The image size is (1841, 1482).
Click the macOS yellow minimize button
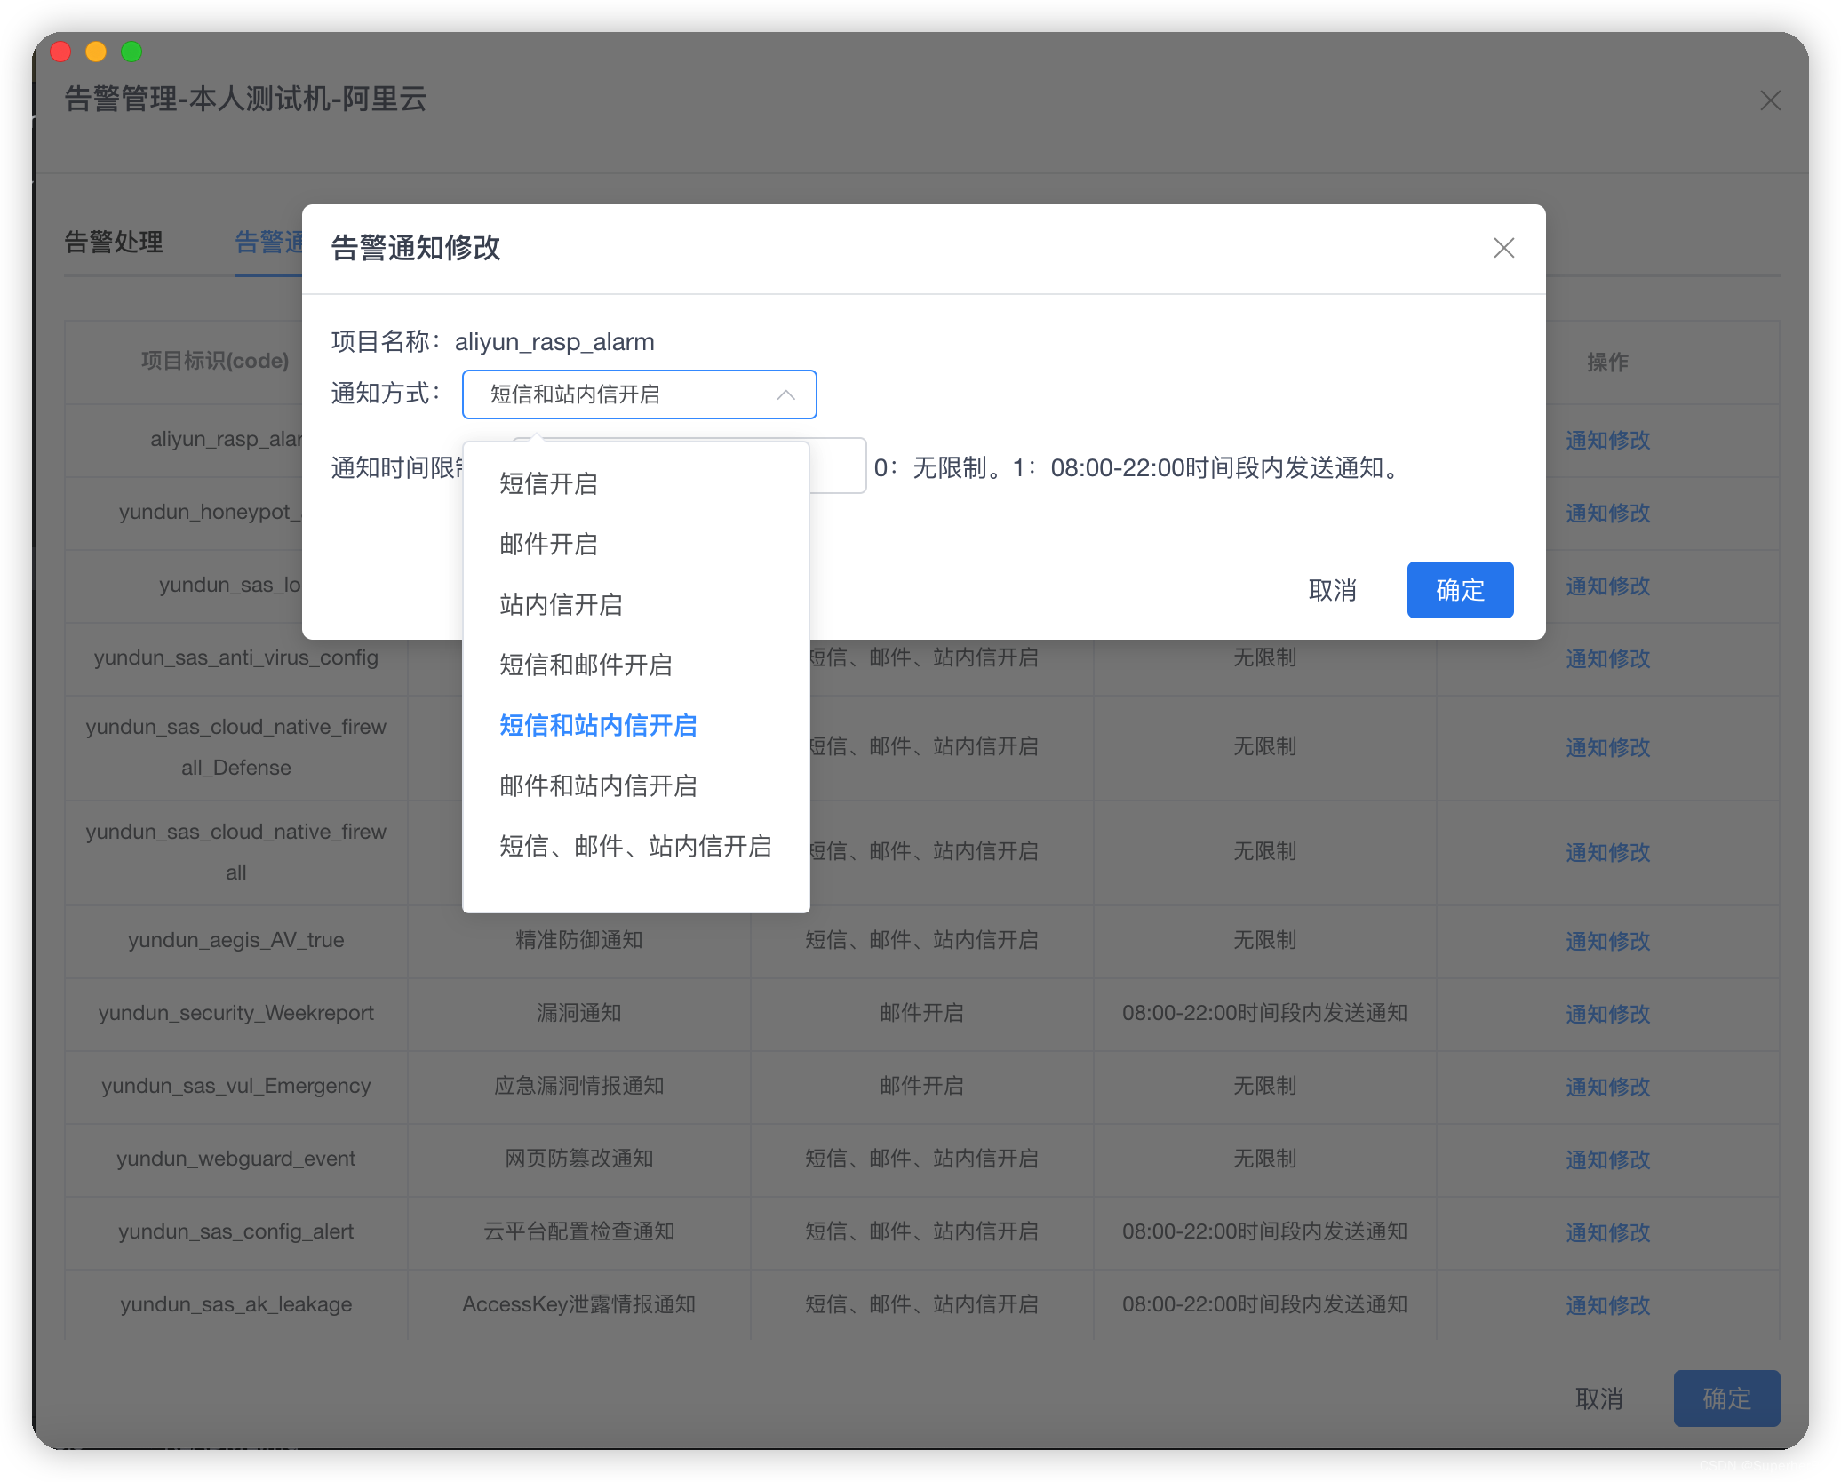pos(96,52)
